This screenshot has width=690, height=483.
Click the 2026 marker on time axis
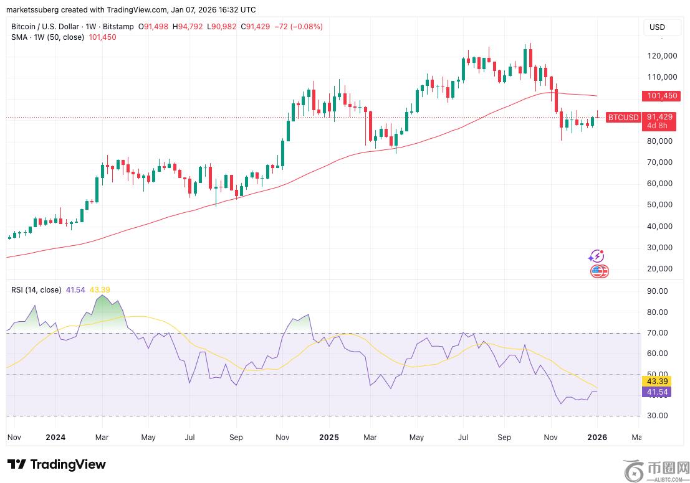tap(597, 438)
